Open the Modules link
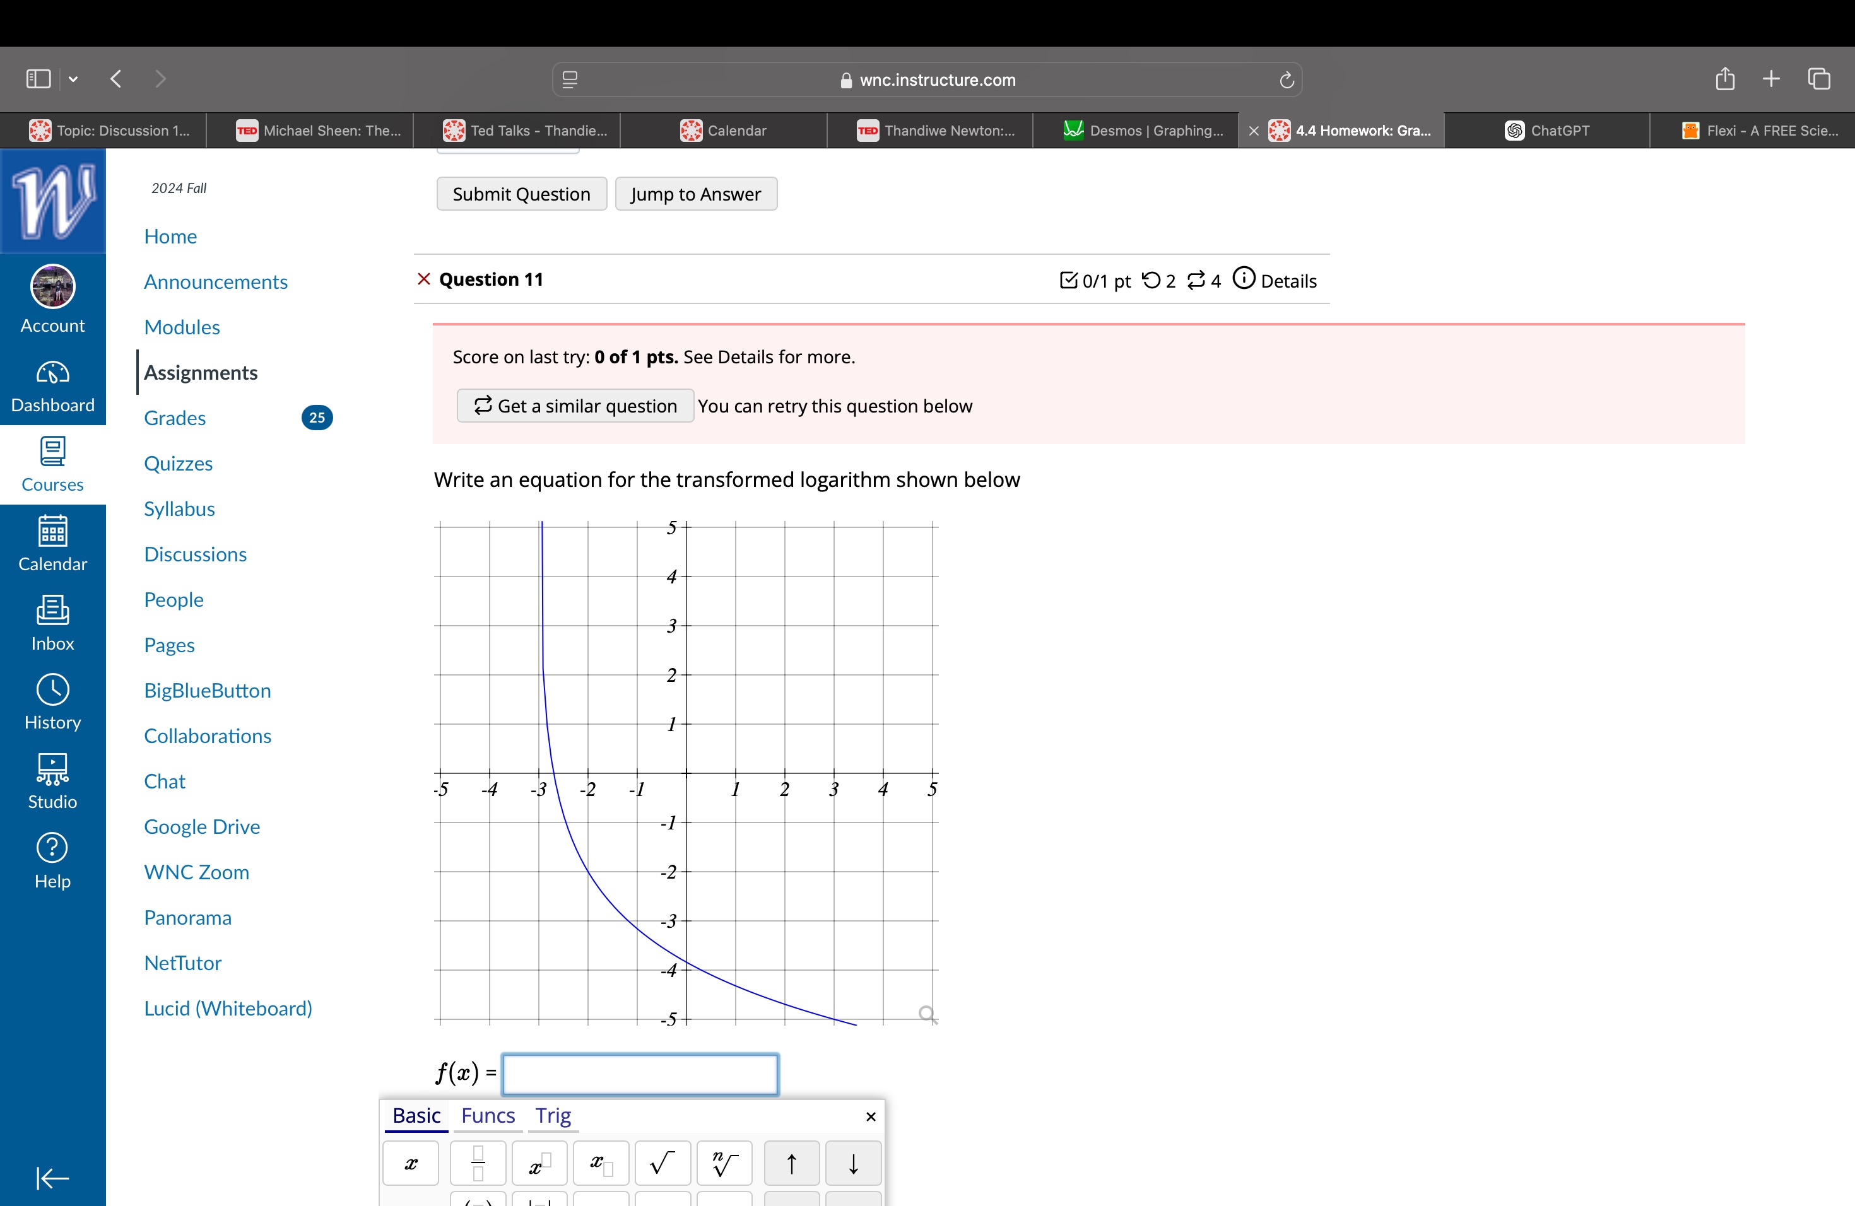 pyautogui.click(x=182, y=327)
